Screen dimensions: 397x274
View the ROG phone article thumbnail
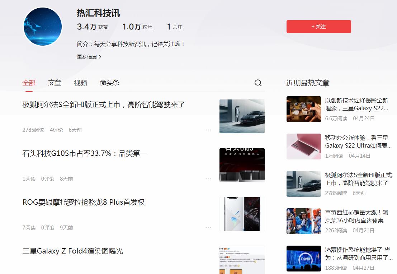pyautogui.click(x=242, y=214)
